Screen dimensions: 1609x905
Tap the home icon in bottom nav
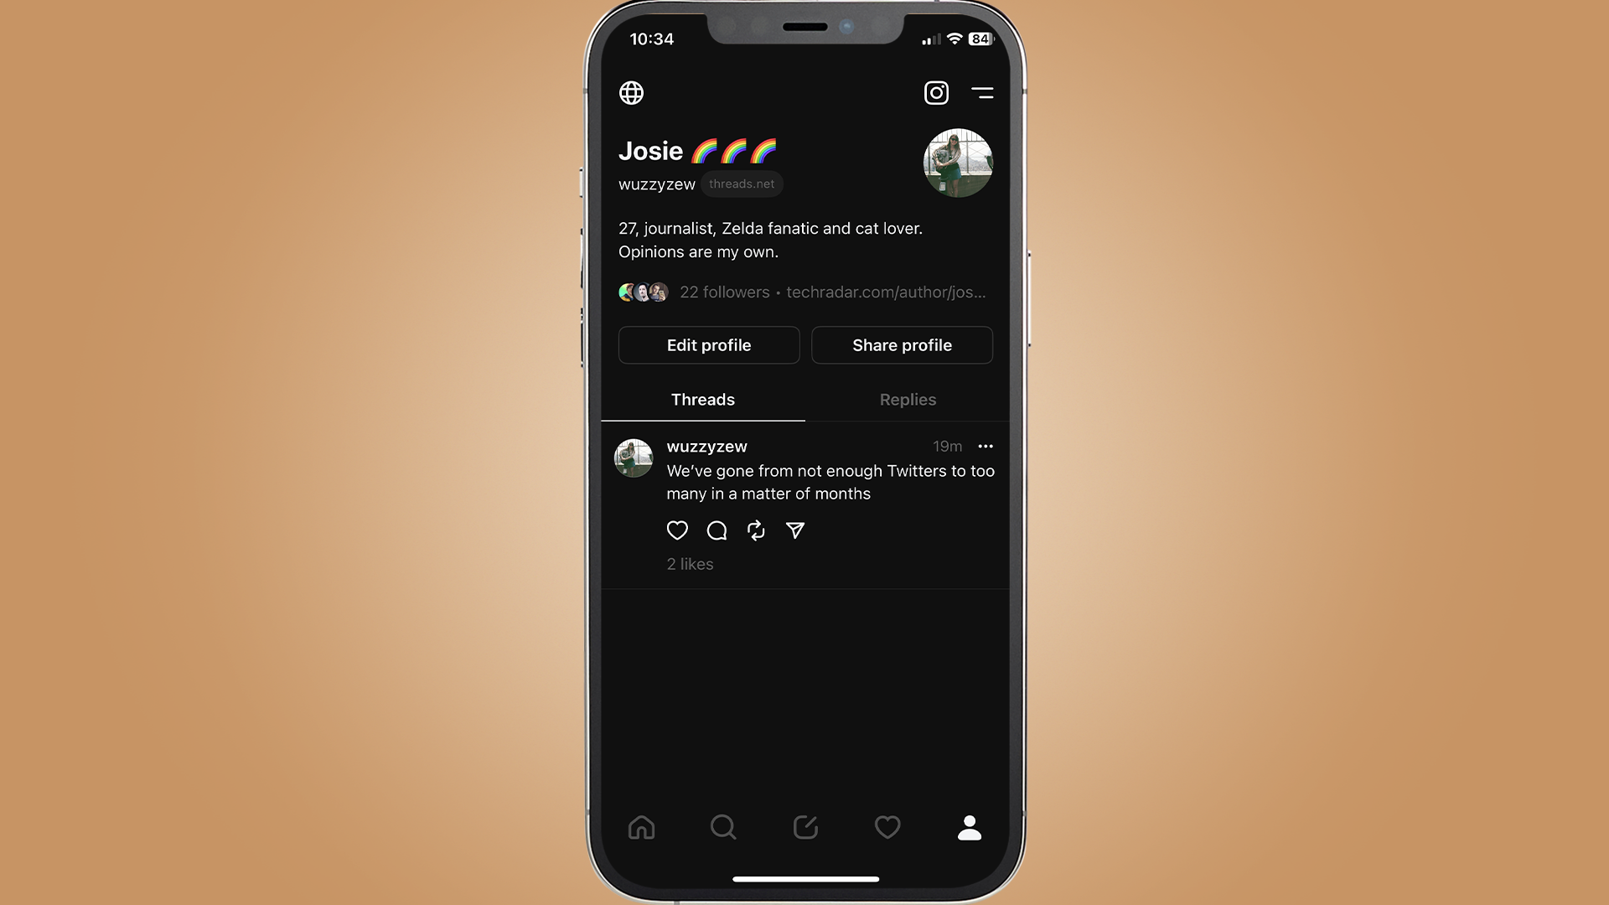click(641, 826)
